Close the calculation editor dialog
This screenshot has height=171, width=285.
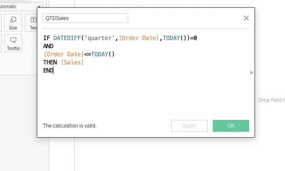pos(246,18)
